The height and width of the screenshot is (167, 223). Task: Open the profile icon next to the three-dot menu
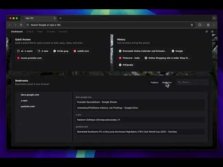[x=208, y=25]
